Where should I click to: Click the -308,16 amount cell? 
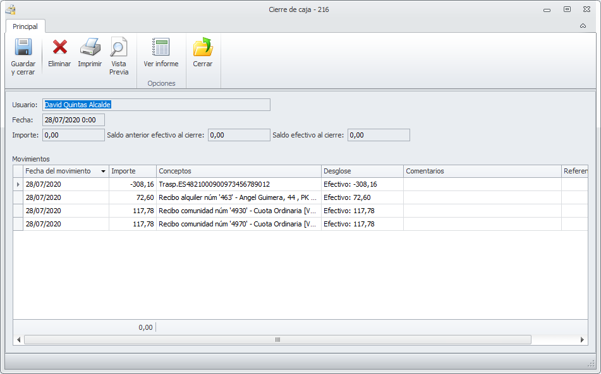(133, 184)
